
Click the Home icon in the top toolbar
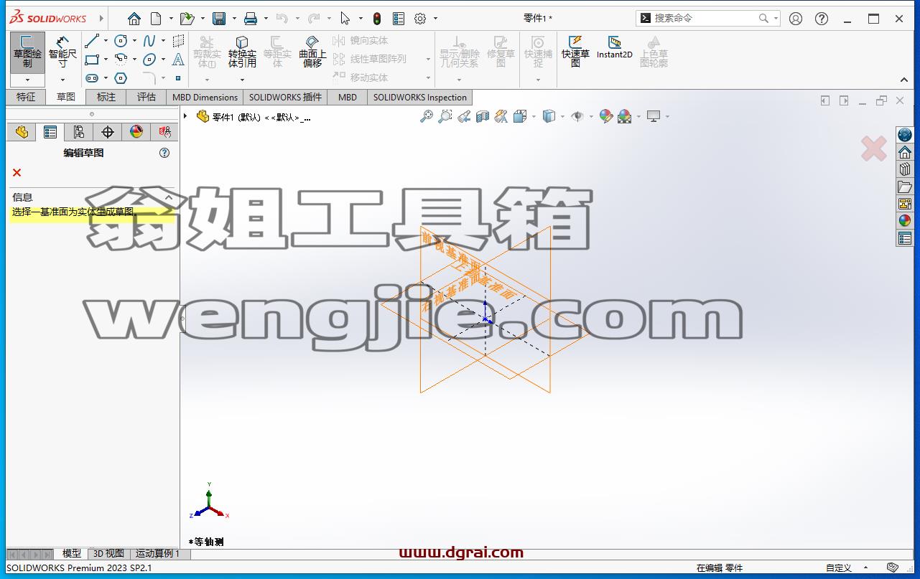coord(134,19)
